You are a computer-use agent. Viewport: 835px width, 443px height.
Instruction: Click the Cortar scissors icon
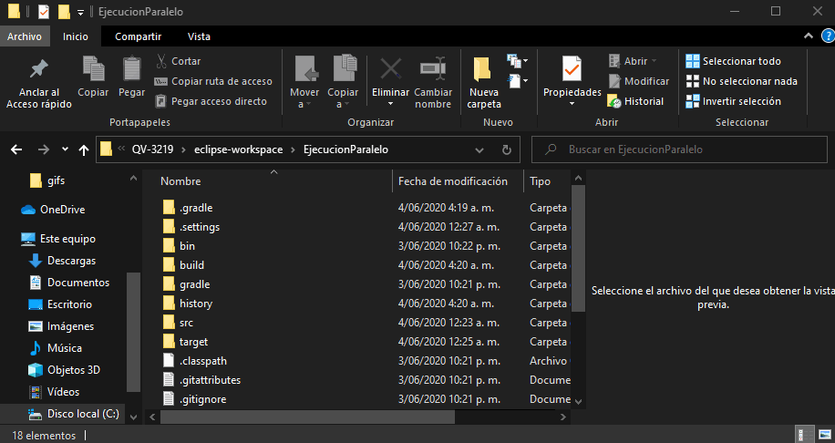click(161, 61)
